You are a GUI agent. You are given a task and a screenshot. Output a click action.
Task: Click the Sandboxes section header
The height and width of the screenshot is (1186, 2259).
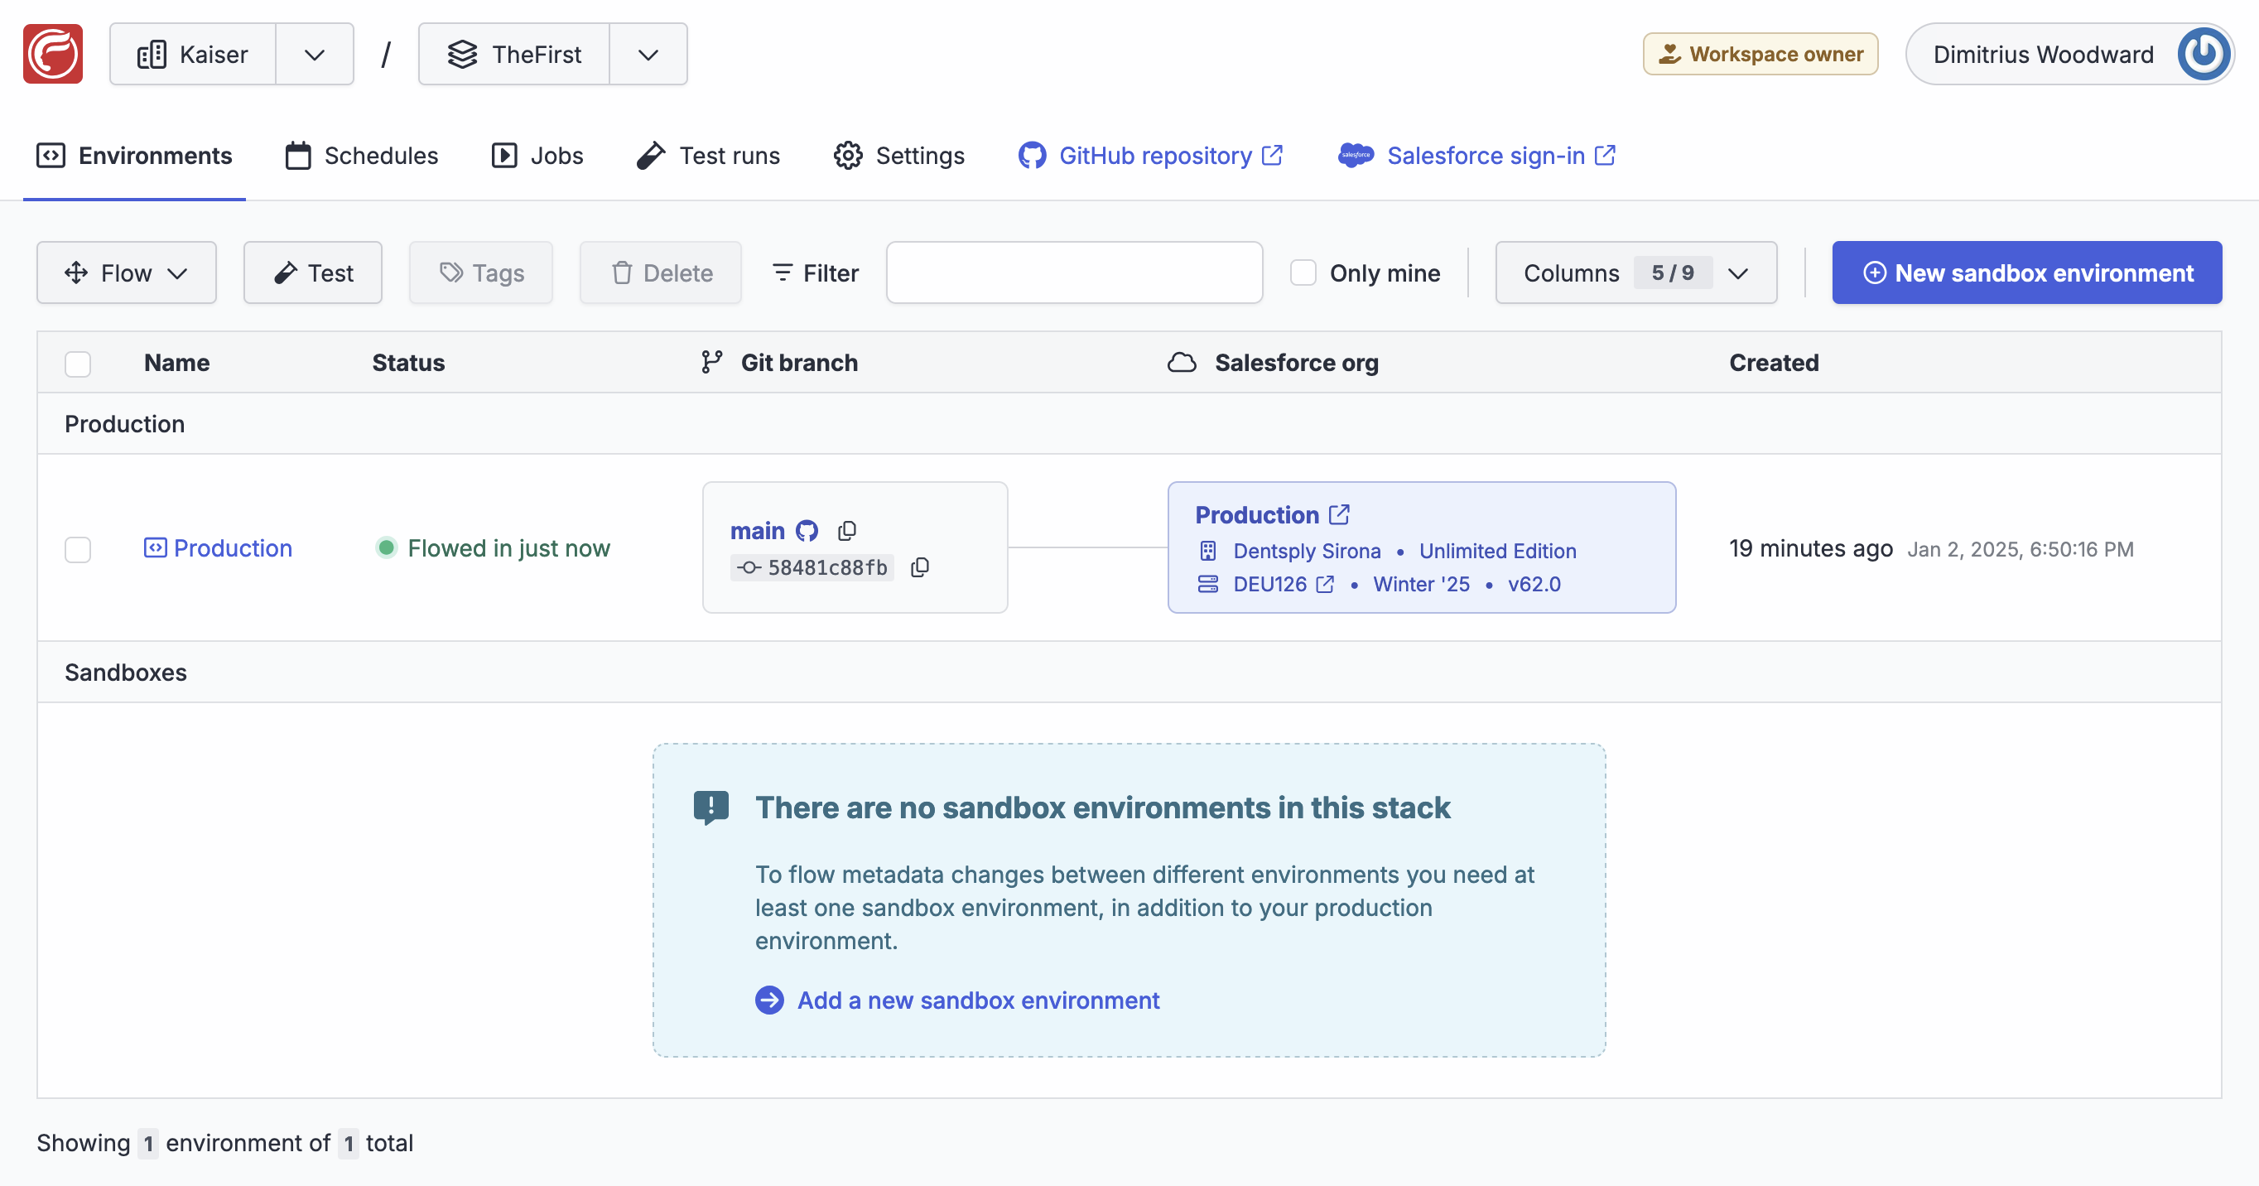[x=125, y=672]
